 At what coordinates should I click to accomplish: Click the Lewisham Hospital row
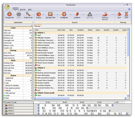tap(80, 85)
